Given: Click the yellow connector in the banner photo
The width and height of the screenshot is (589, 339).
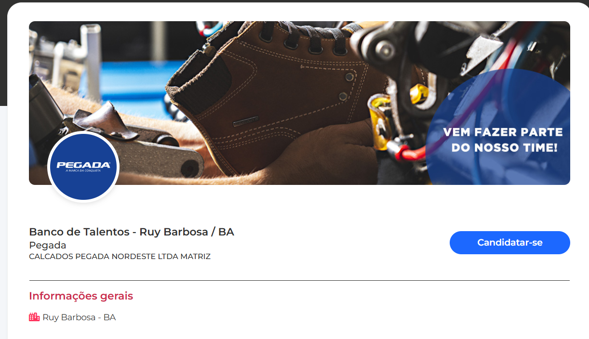Looking at the screenshot, I should [378, 120].
